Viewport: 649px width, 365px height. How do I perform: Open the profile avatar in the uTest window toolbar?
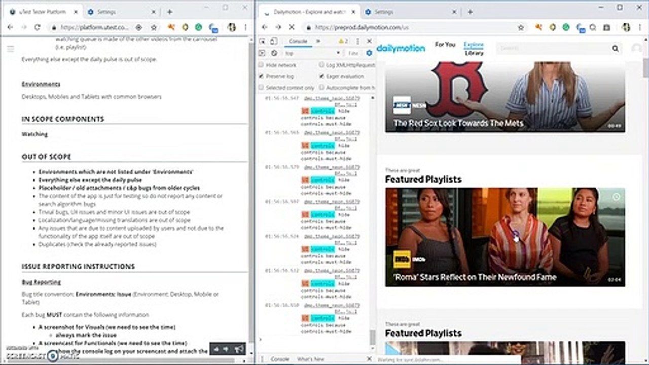[x=232, y=27]
